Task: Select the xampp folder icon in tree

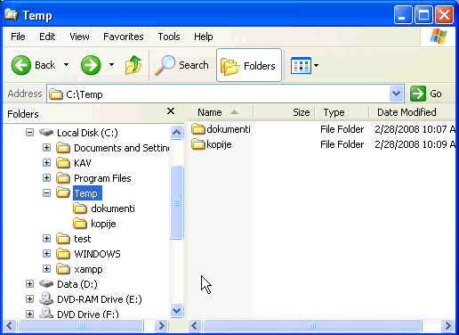Action: pos(63,269)
